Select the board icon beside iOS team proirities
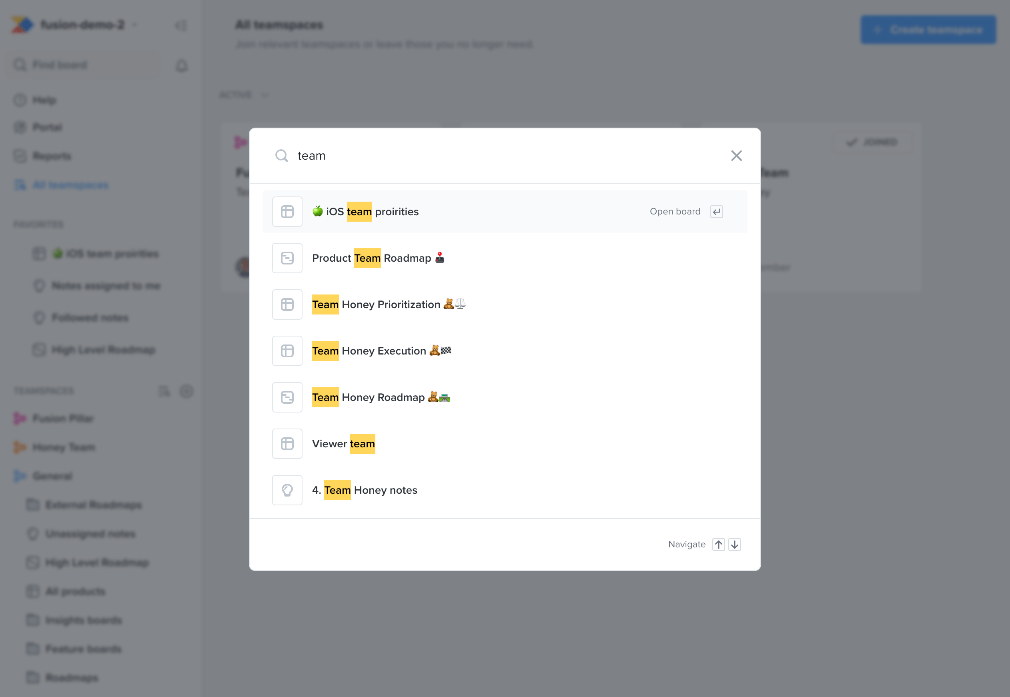 tap(287, 211)
